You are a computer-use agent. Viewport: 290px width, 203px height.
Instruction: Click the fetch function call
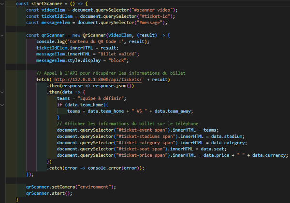pyautogui.click(x=43, y=79)
